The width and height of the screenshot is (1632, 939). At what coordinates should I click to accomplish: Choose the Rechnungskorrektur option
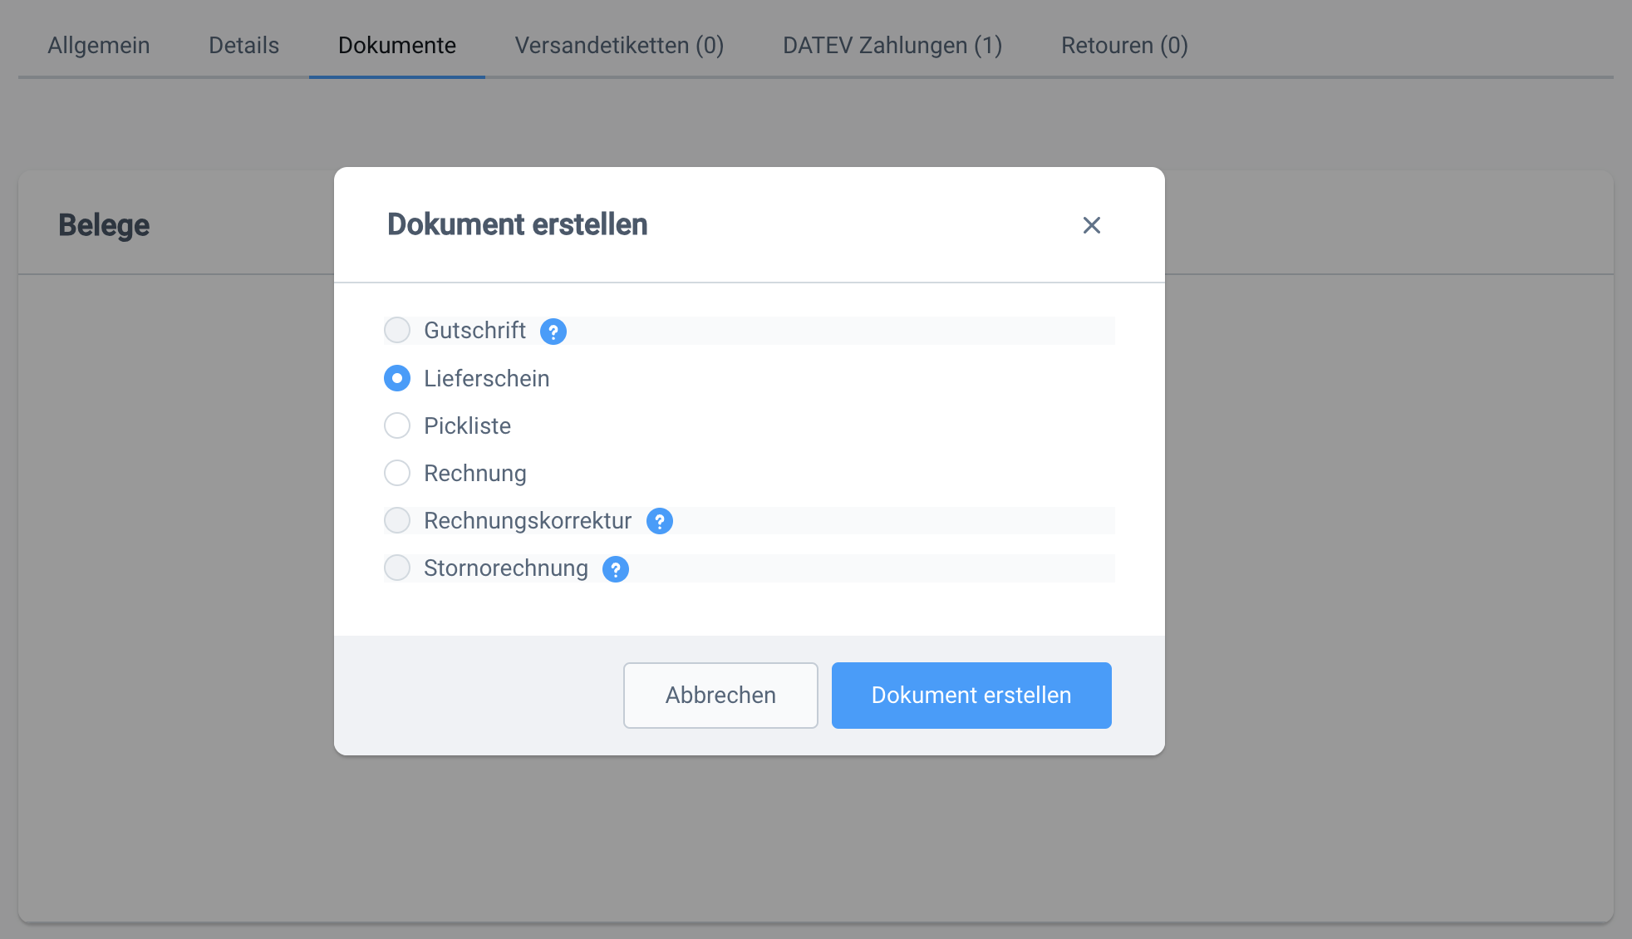[x=397, y=520]
